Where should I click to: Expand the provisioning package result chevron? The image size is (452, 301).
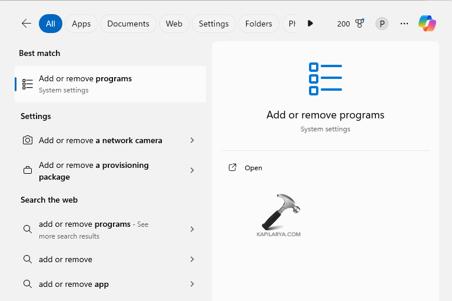coord(192,170)
